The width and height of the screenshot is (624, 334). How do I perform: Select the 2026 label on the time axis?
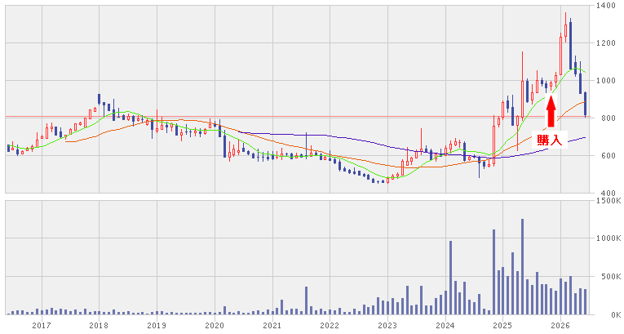[560, 326]
